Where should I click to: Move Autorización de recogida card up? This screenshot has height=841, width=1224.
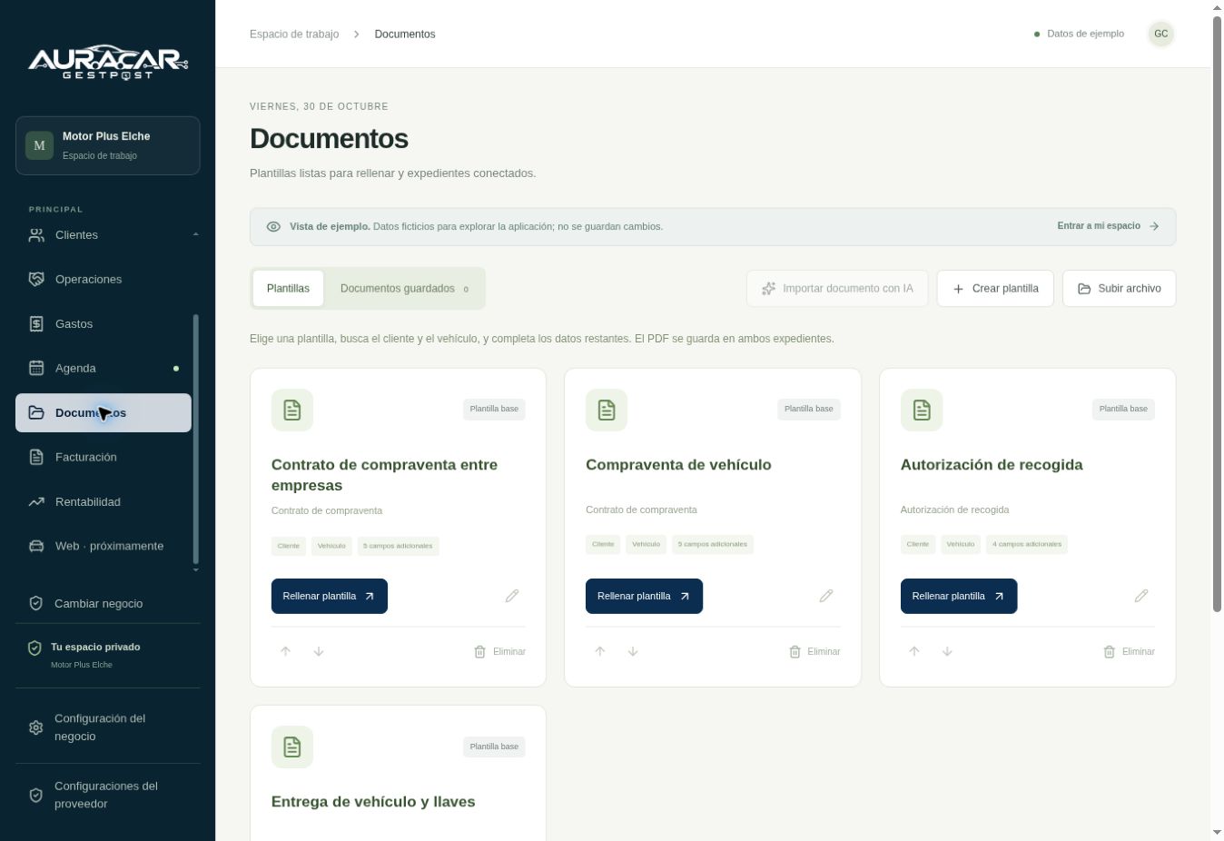pos(914,651)
